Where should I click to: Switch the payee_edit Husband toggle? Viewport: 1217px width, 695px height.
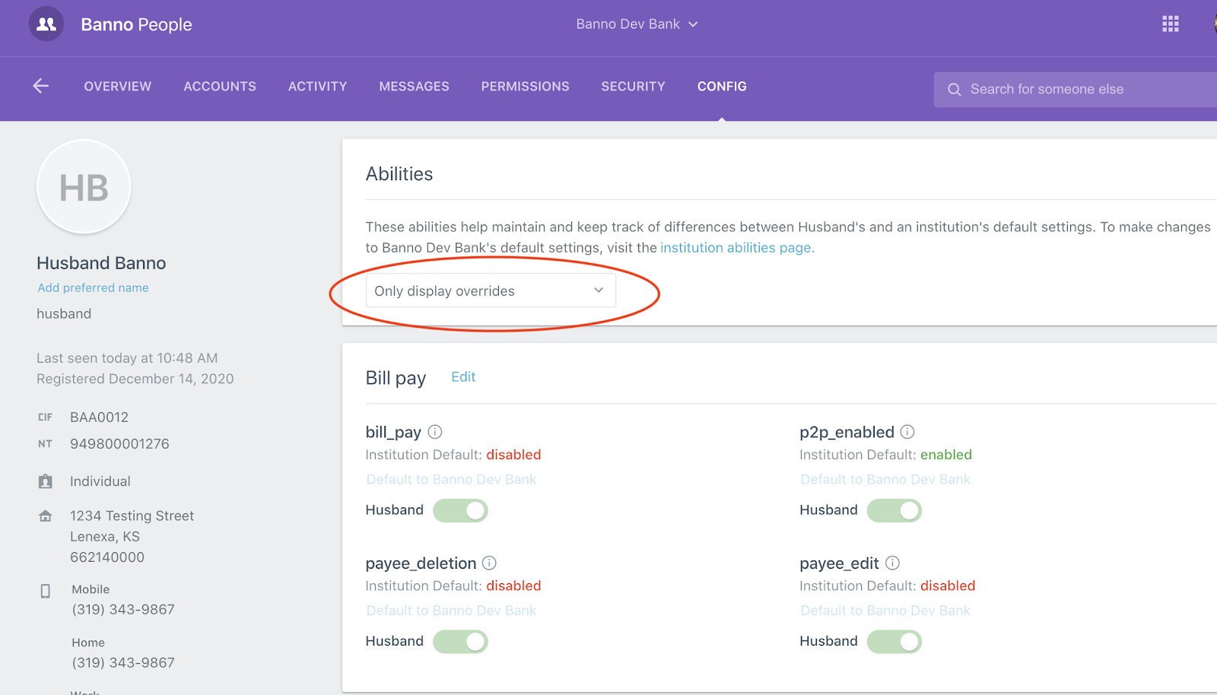point(894,642)
